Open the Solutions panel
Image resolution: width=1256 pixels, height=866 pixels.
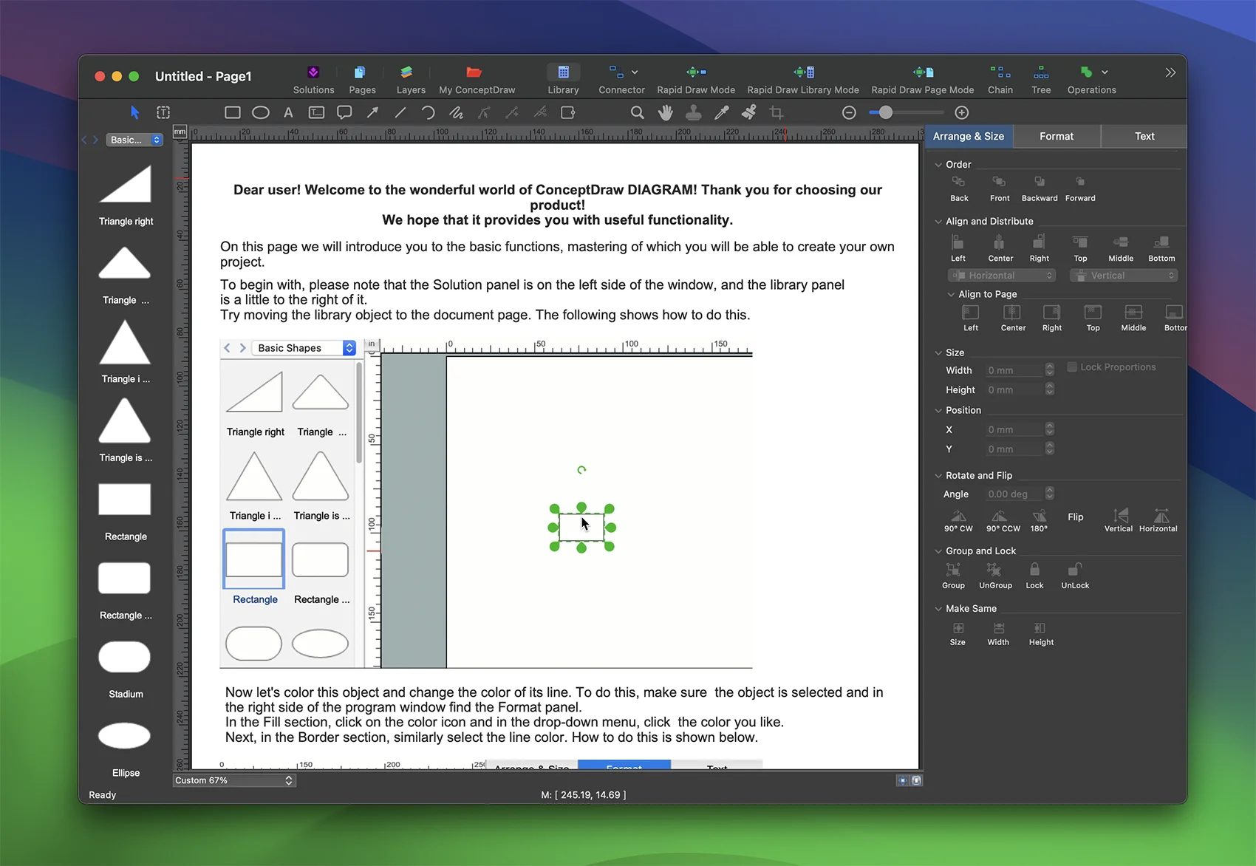tap(313, 80)
